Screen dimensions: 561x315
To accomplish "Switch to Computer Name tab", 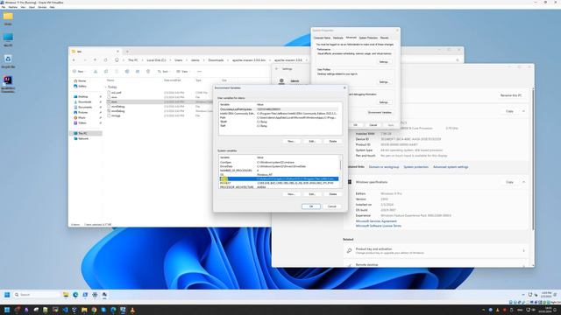I will (x=322, y=38).
